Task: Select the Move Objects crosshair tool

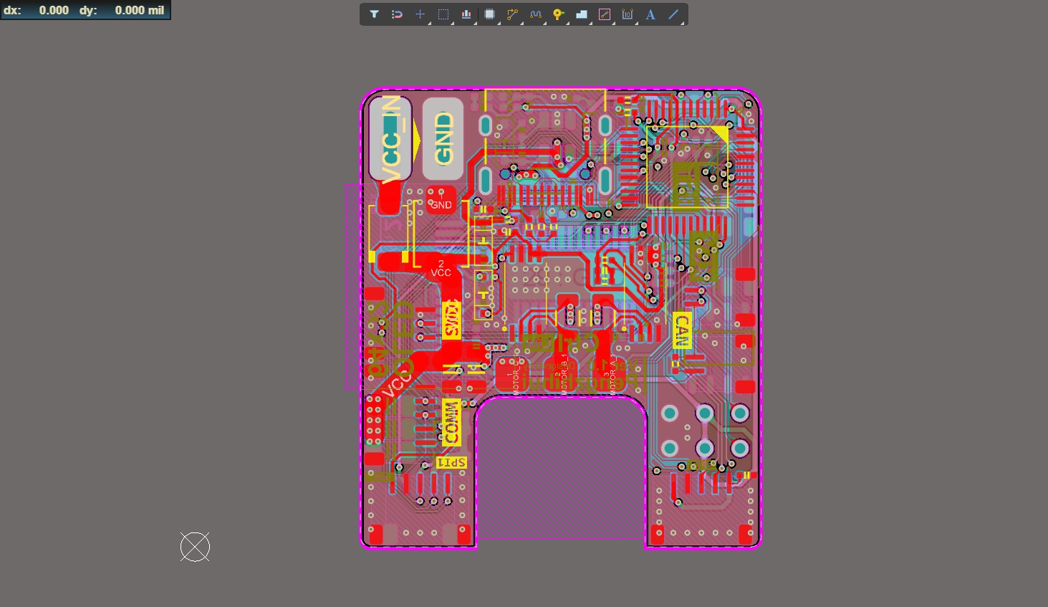Action: pyautogui.click(x=420, y=14)
